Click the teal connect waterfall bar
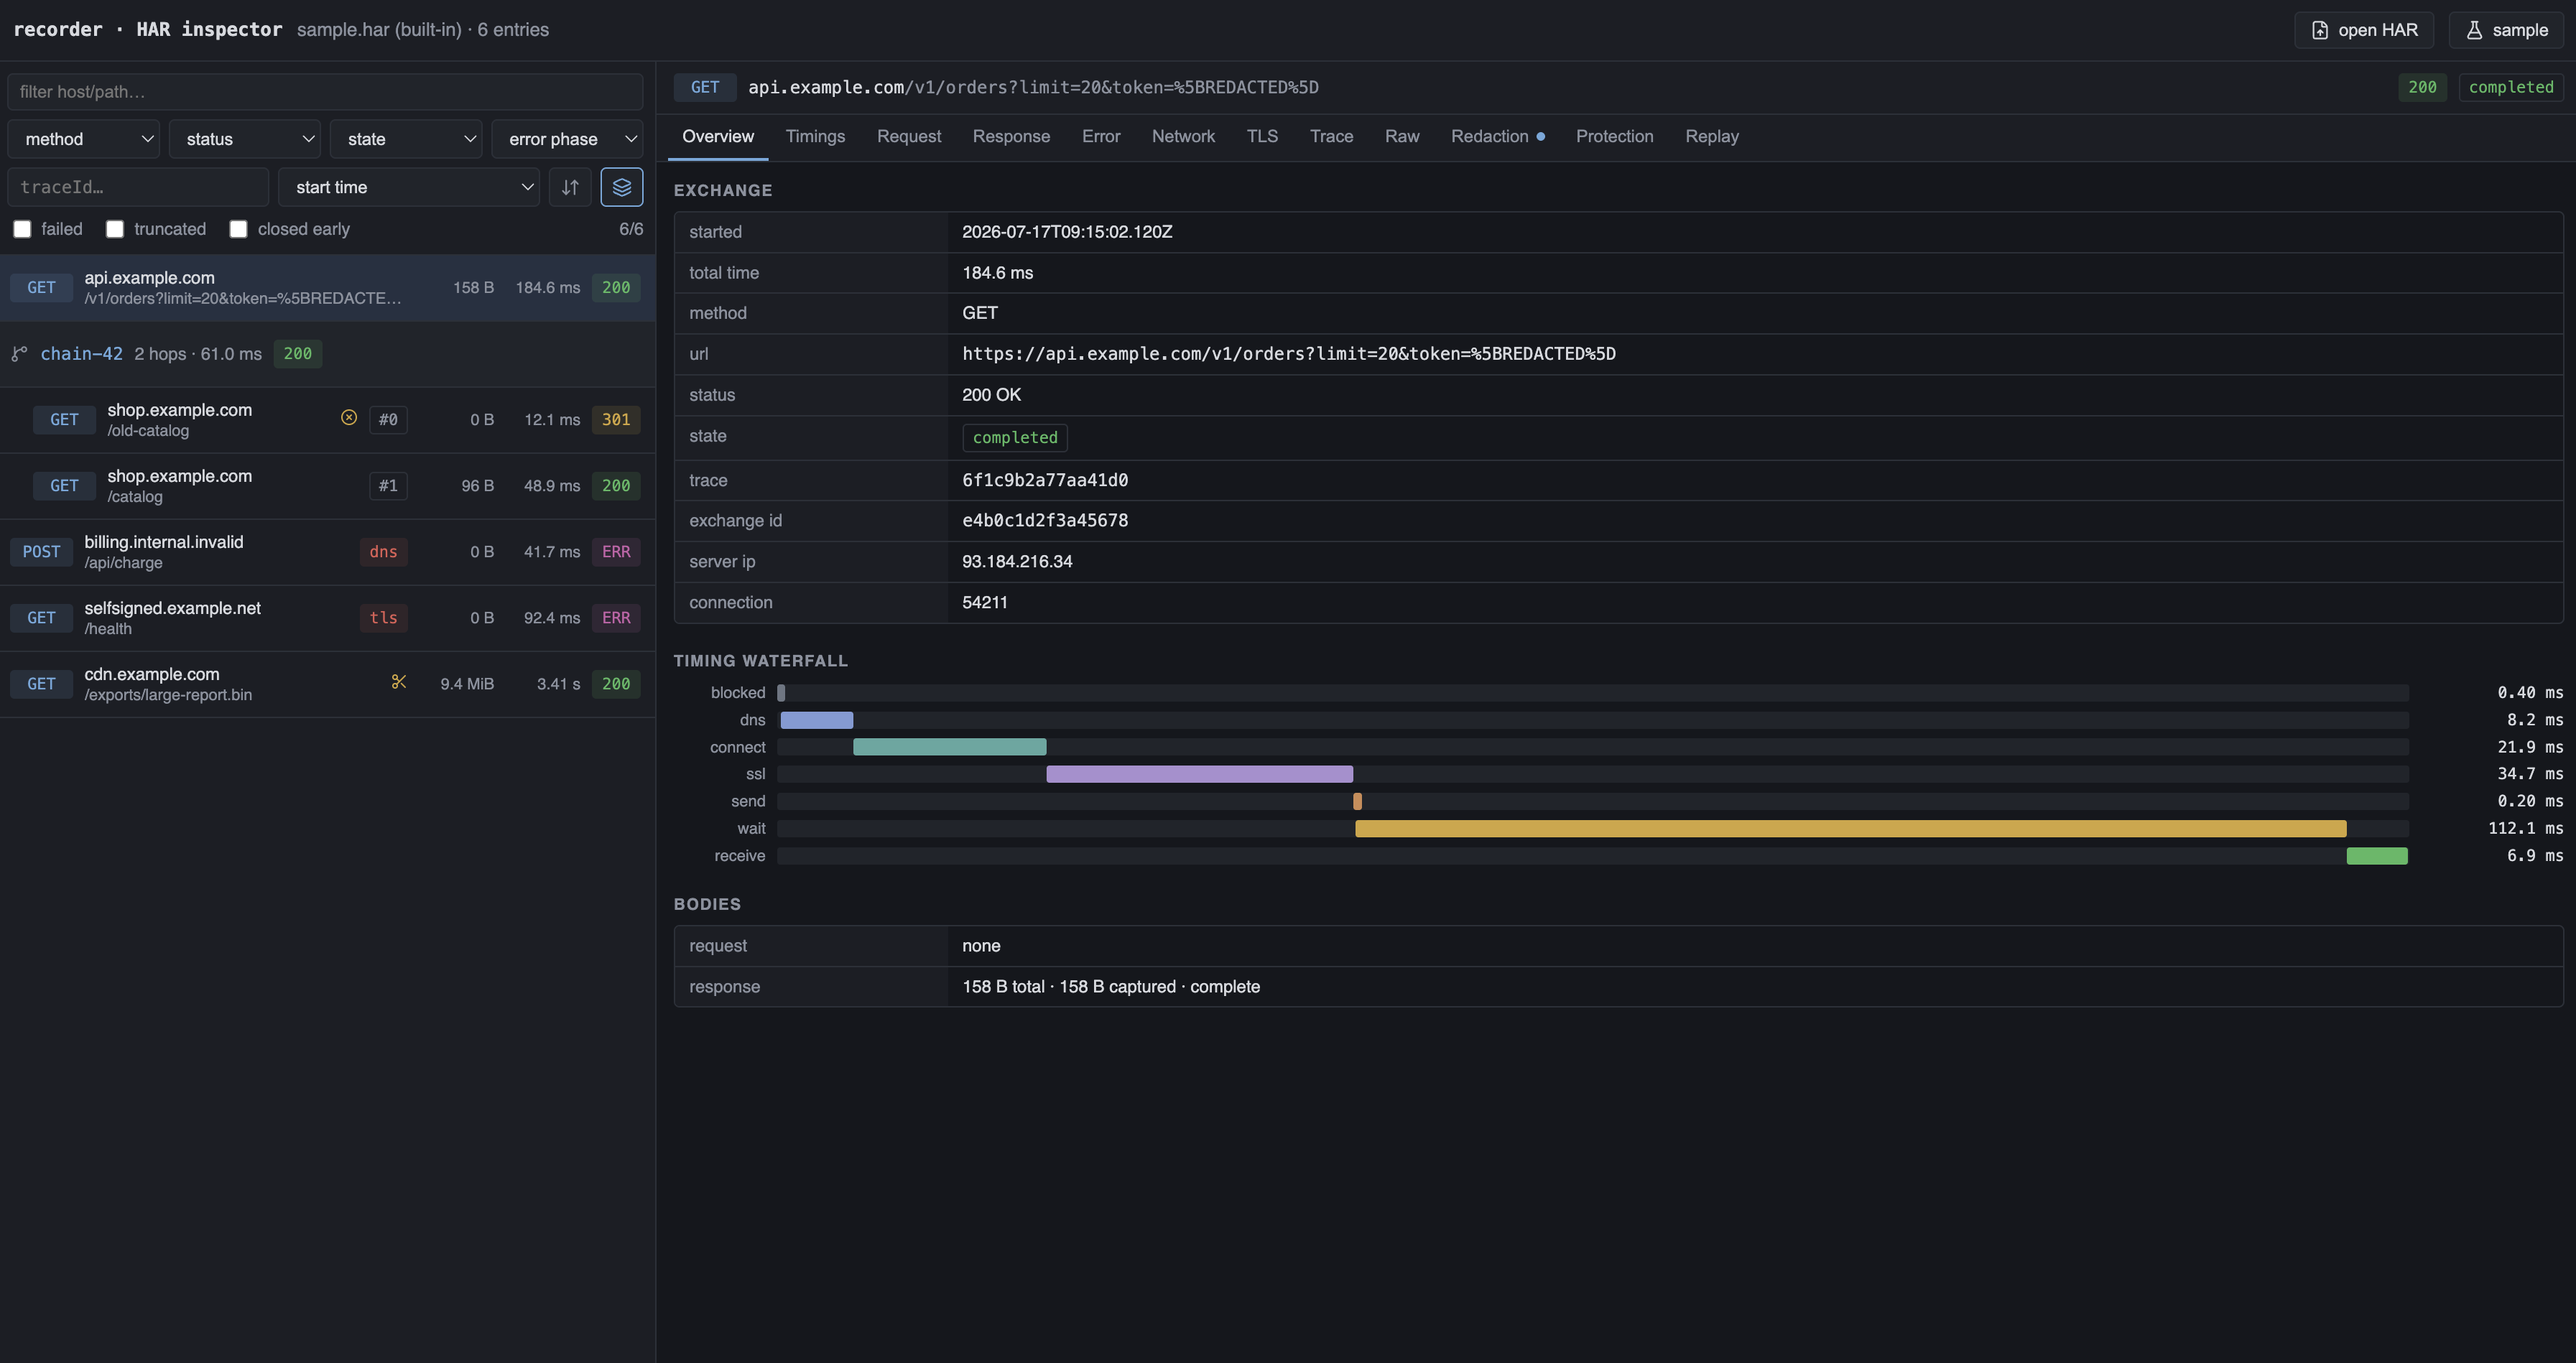The image size is (2576, 1363). pyautogui.click(x=949, y=747)
